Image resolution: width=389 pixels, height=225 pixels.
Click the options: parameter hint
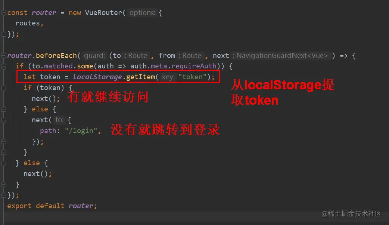click(x=142, y=13)
